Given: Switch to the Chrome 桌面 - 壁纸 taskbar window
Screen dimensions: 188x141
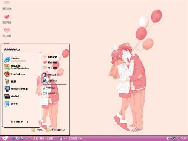Looking at the screenshot, I should 43,138.
